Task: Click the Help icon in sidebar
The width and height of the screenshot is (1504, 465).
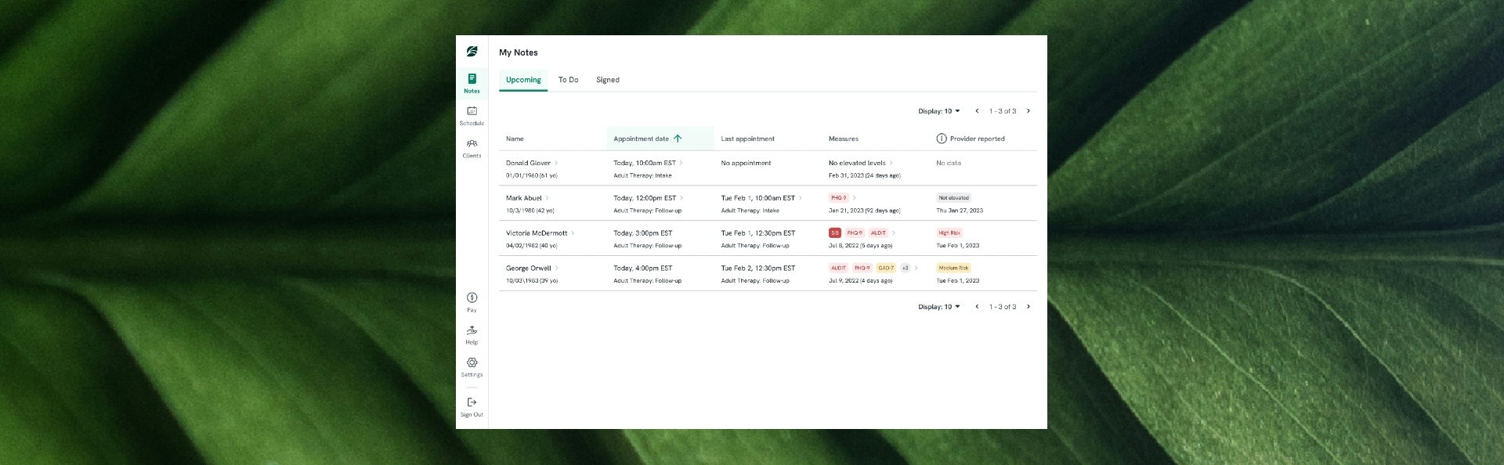Action: pyautogui.click(x=472, y=330)
